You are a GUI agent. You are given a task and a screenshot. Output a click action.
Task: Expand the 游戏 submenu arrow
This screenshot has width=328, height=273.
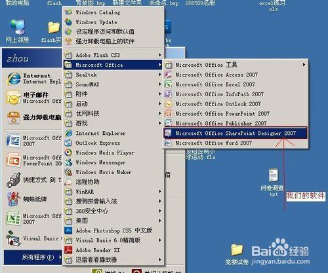point(160,123)
